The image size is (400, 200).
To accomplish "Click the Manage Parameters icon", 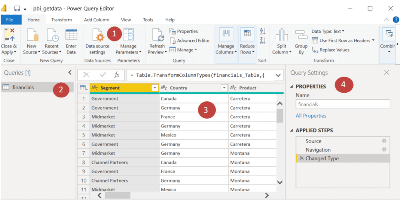I will coord(128,35).
